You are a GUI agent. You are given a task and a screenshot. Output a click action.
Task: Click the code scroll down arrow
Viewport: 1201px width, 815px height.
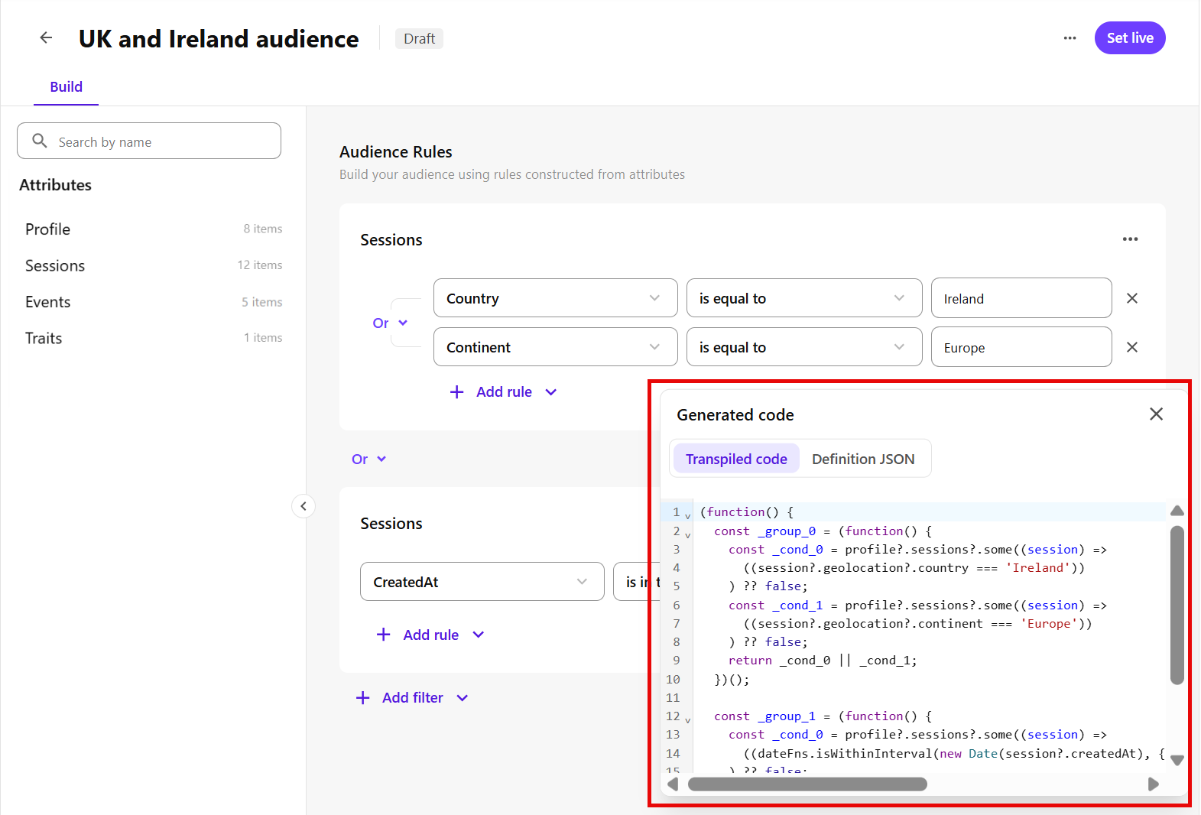click(x=1177, y=760)
